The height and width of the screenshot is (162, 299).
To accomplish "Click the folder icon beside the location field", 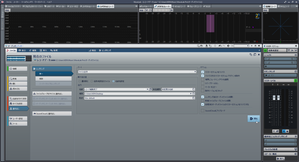I will pyautogui.click(x=193, y=94).
